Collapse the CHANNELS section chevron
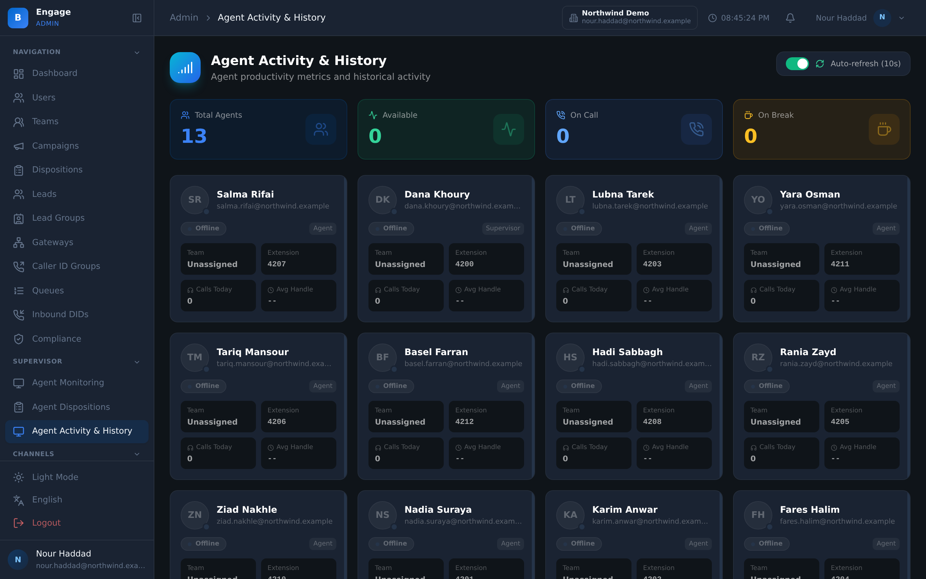926x579 pixels. (137, 454)
